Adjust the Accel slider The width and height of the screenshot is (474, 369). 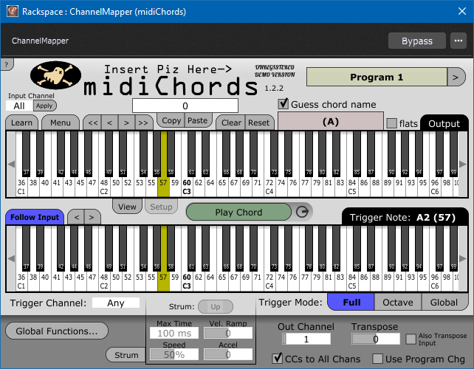pyautogui.click(x=228, y=354)
